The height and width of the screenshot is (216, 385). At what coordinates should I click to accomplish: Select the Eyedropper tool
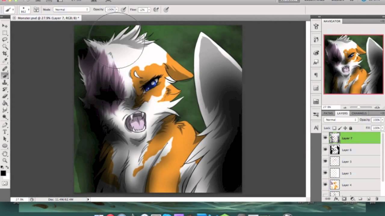pyautogui.click(x=5, y=61)
